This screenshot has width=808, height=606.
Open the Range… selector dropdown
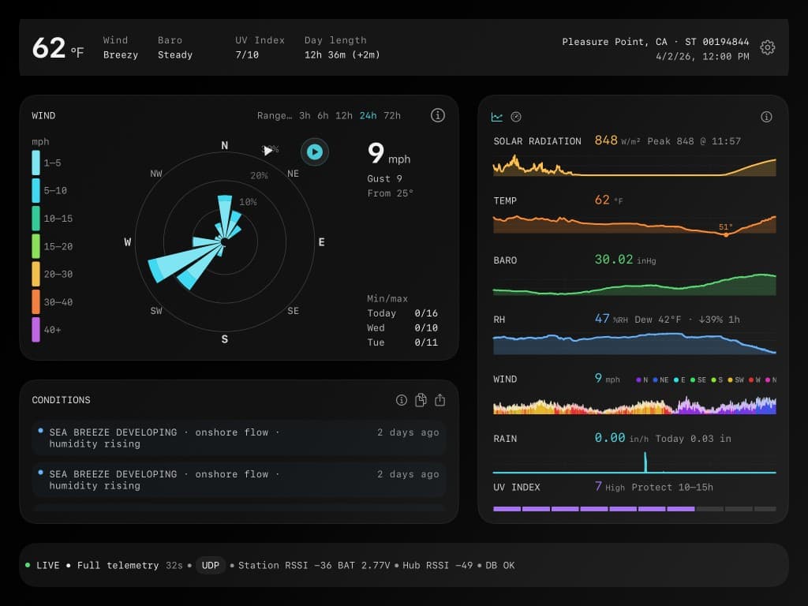[275, 115]
